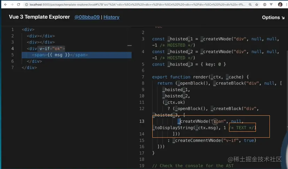The width and height of the screenshot is (288, 169).
Task: Select template line number 7
Action: click(x=13, y=68)
